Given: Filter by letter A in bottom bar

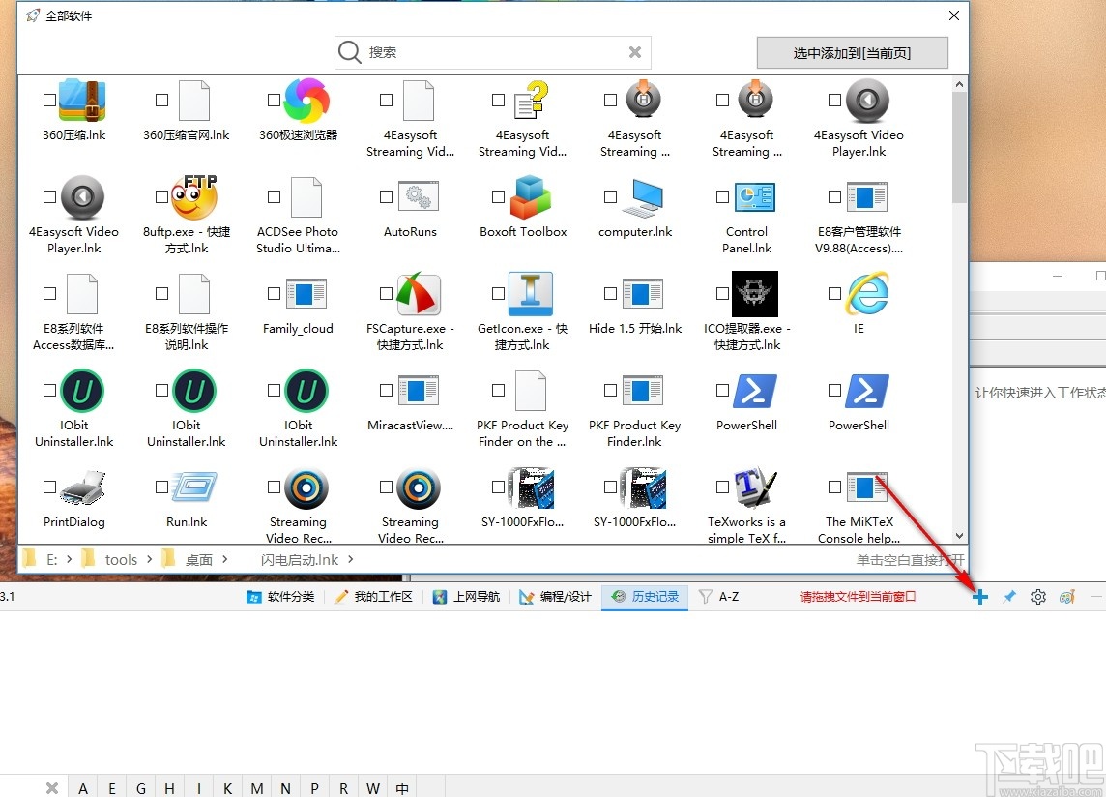Looking at the screenshot, I should pyautogui.click(x=83, y=788).
